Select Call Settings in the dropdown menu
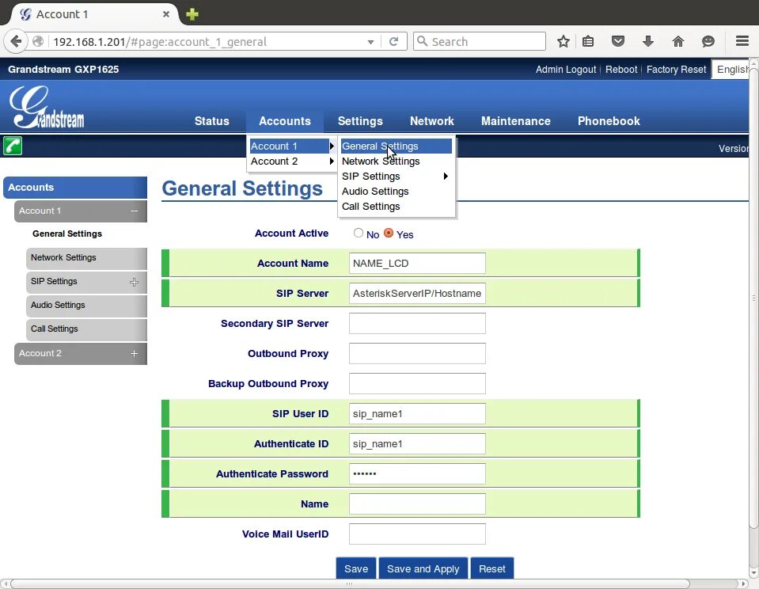Screen dimensions: 759x589 [x=397, y=207]
